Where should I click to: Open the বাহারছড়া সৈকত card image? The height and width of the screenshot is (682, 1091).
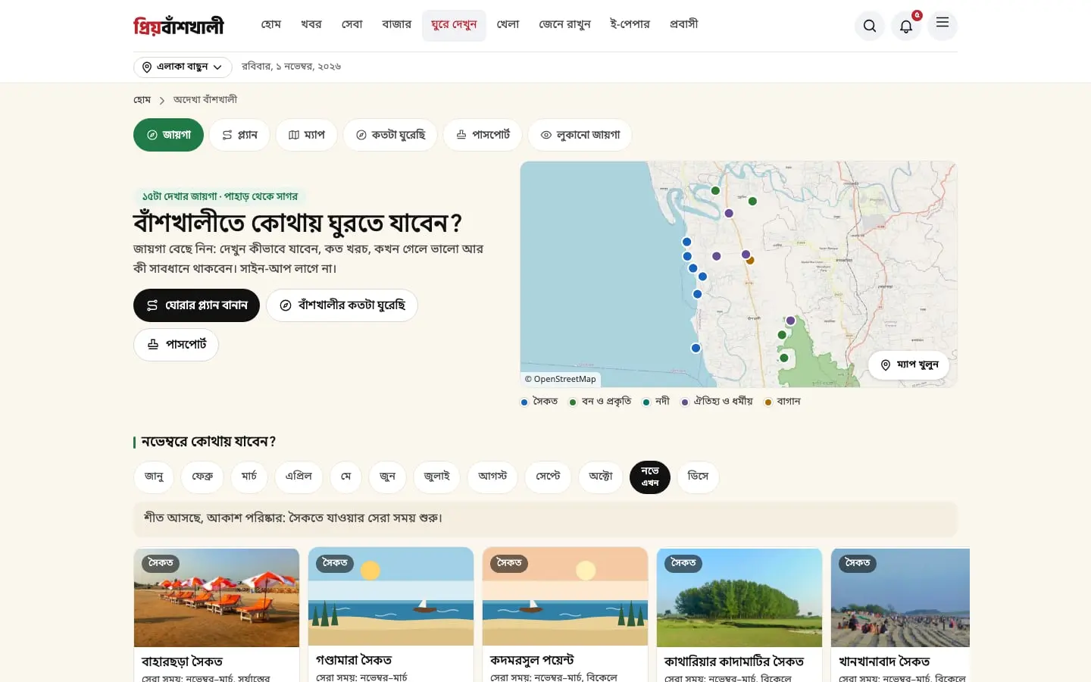pyautogui.click(x=217, y=598)
